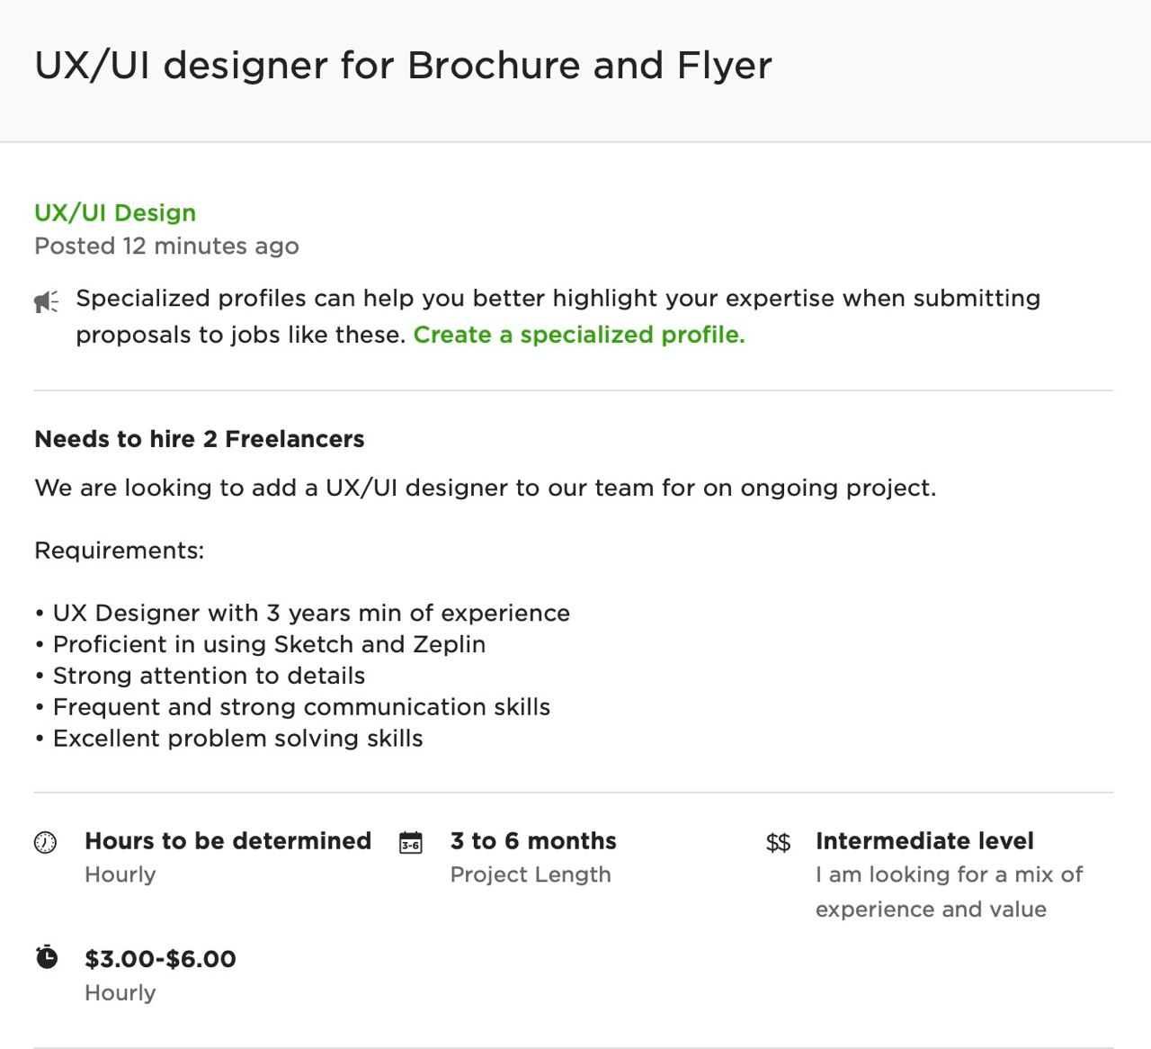The height and width of the screenshot is (1049, 1151).
Task: Click the Excellent problem solving skills bullet
Action: point(228,739)
